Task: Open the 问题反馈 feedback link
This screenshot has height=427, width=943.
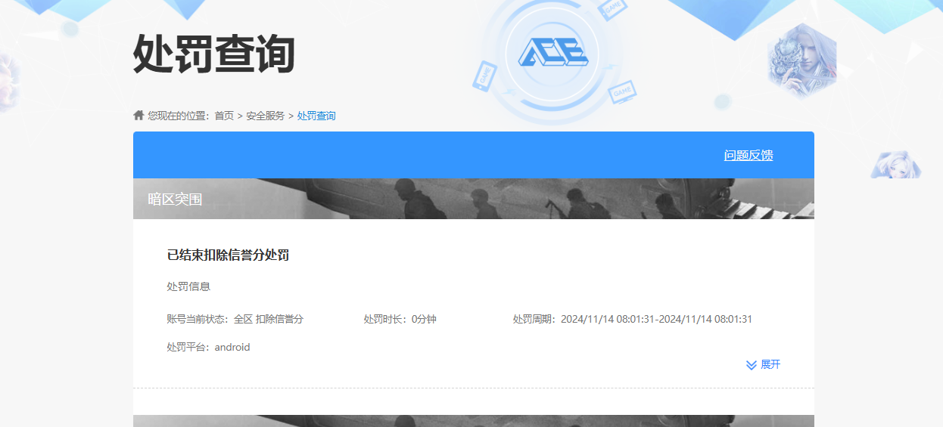Action: pyautogui.click(x=748, y=156)
